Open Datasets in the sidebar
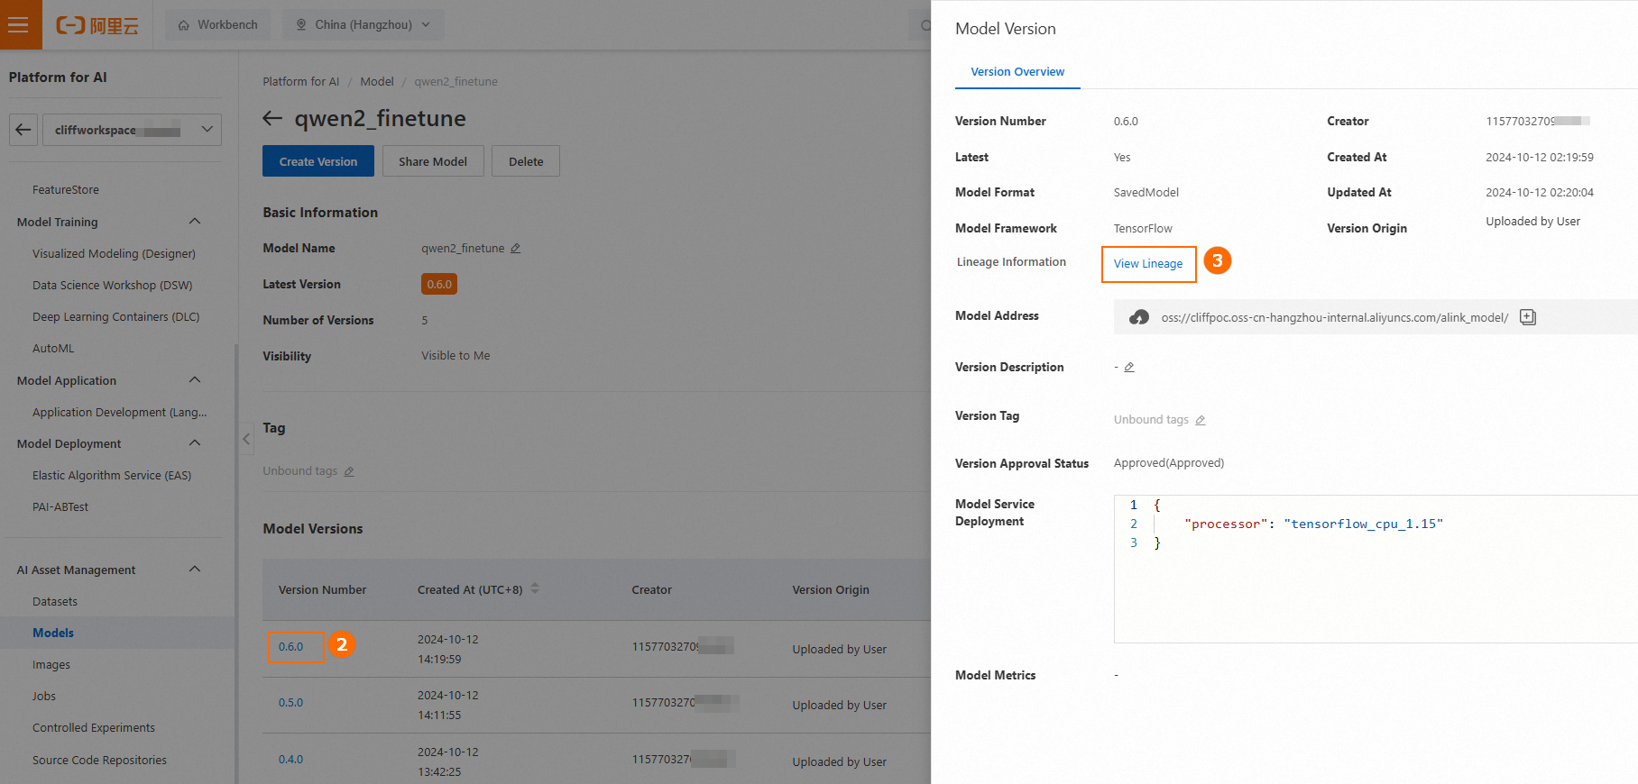1638x784 pixels. [55, 602]
